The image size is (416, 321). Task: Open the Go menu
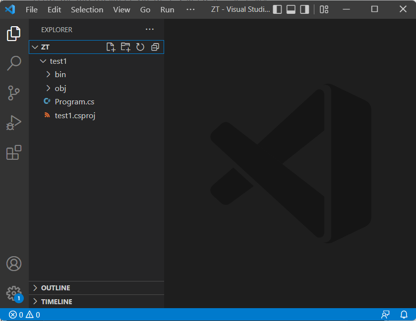pos(145,10)
